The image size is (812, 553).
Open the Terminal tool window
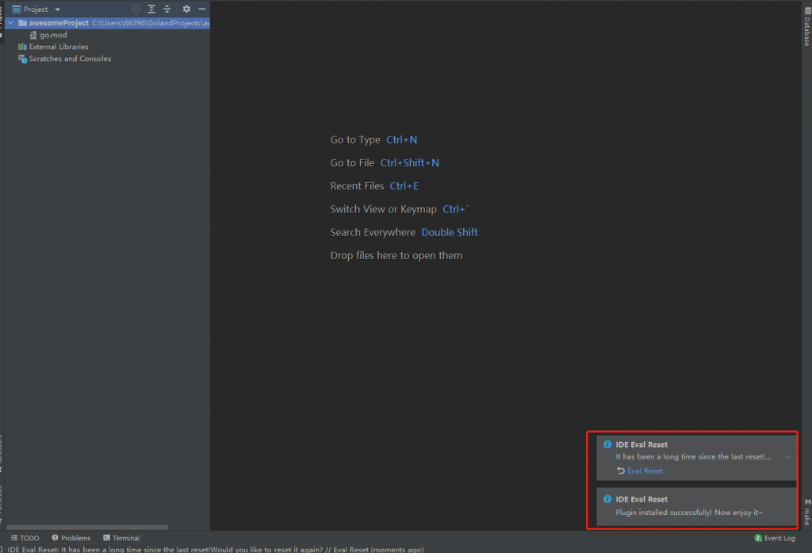click(x=121, y=538)
